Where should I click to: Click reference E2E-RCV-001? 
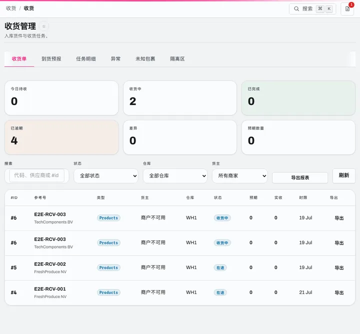tap(50, 289)
